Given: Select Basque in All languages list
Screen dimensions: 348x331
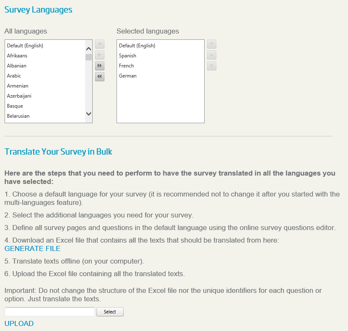Looking at the screenshot, I should (45, 106).
